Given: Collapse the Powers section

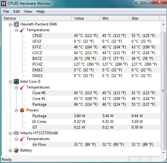Looking at the screenshot, I should (16, 111).
